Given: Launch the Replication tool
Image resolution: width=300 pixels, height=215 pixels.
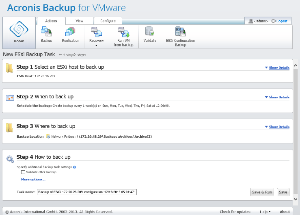Looking at the screenshot, I should coord(71,35).
